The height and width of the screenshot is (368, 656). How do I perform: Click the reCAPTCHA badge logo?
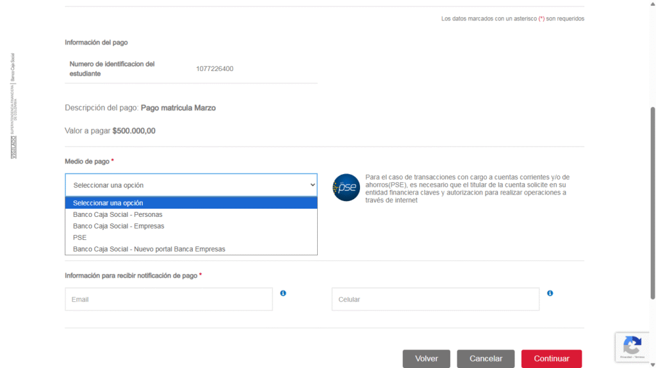click(x=632, y=346)
